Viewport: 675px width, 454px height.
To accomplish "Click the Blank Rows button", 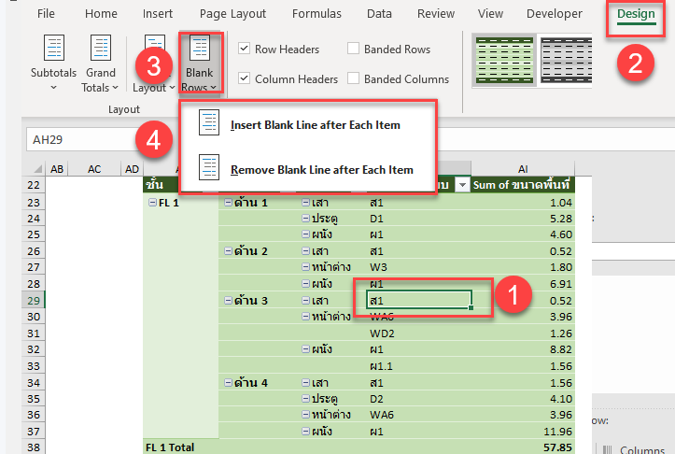I will coord(199,64).
